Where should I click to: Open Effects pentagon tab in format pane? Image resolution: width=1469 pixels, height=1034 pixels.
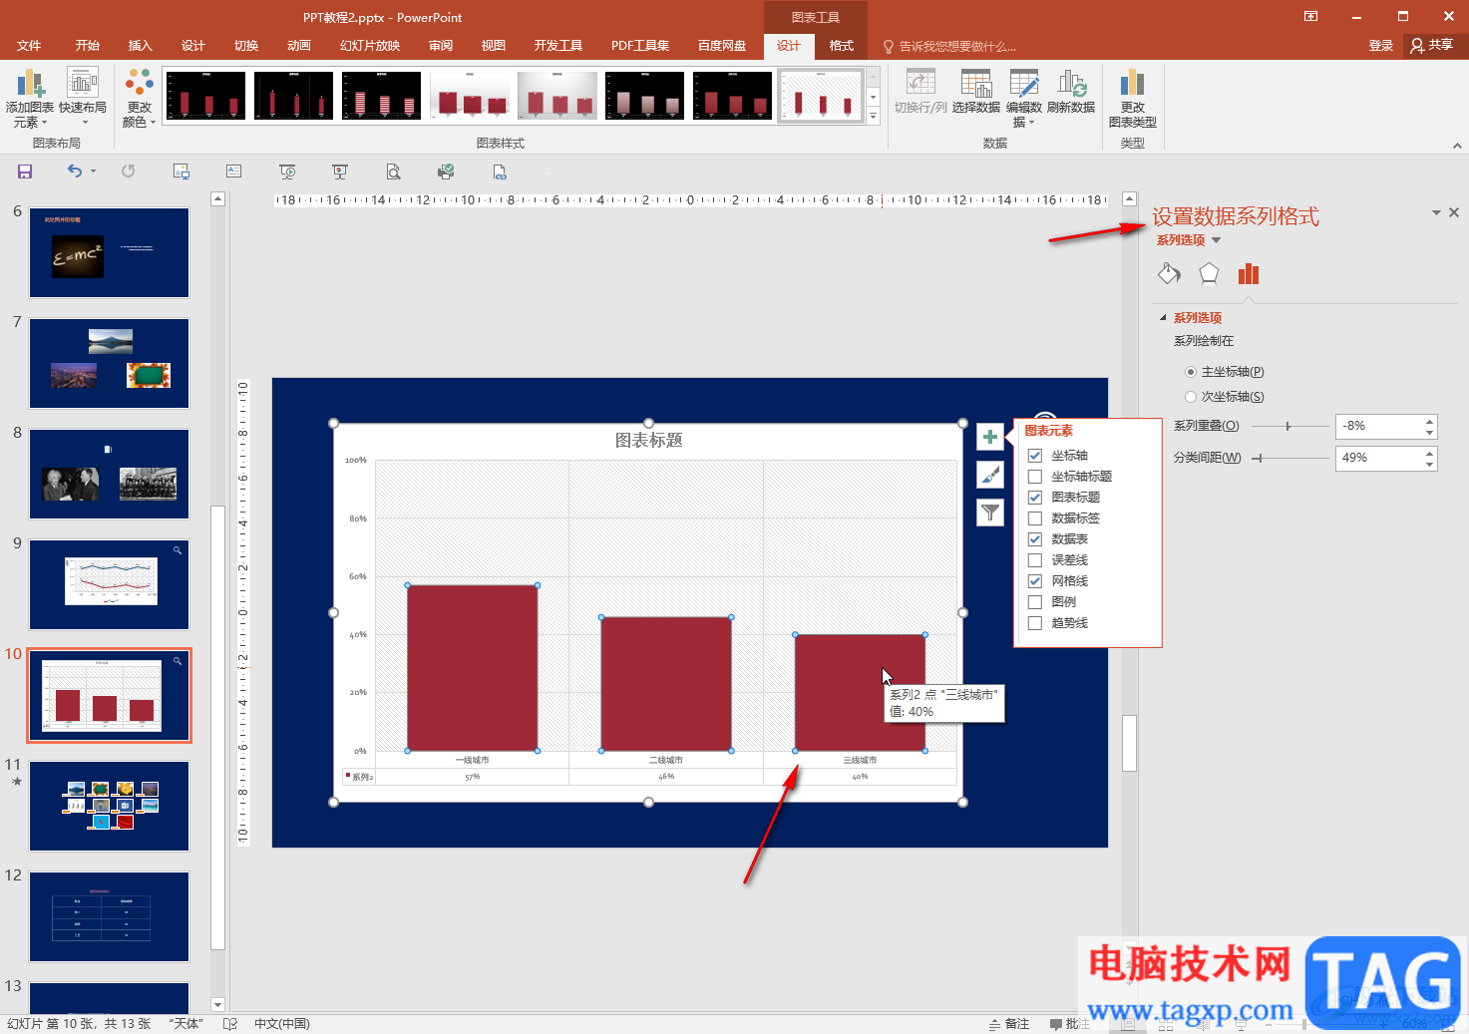coord(1209,273)
